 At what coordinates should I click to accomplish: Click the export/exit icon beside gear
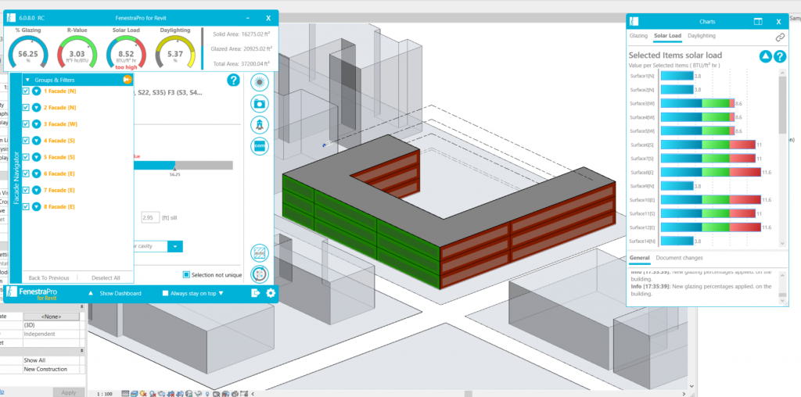point(256,293)
